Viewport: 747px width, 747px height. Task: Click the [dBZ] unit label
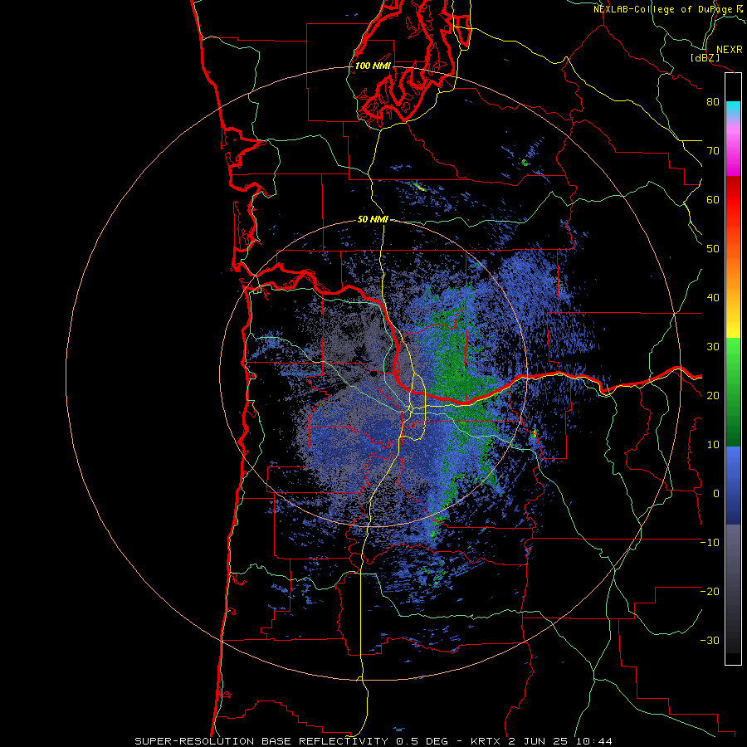pos(705,57)
